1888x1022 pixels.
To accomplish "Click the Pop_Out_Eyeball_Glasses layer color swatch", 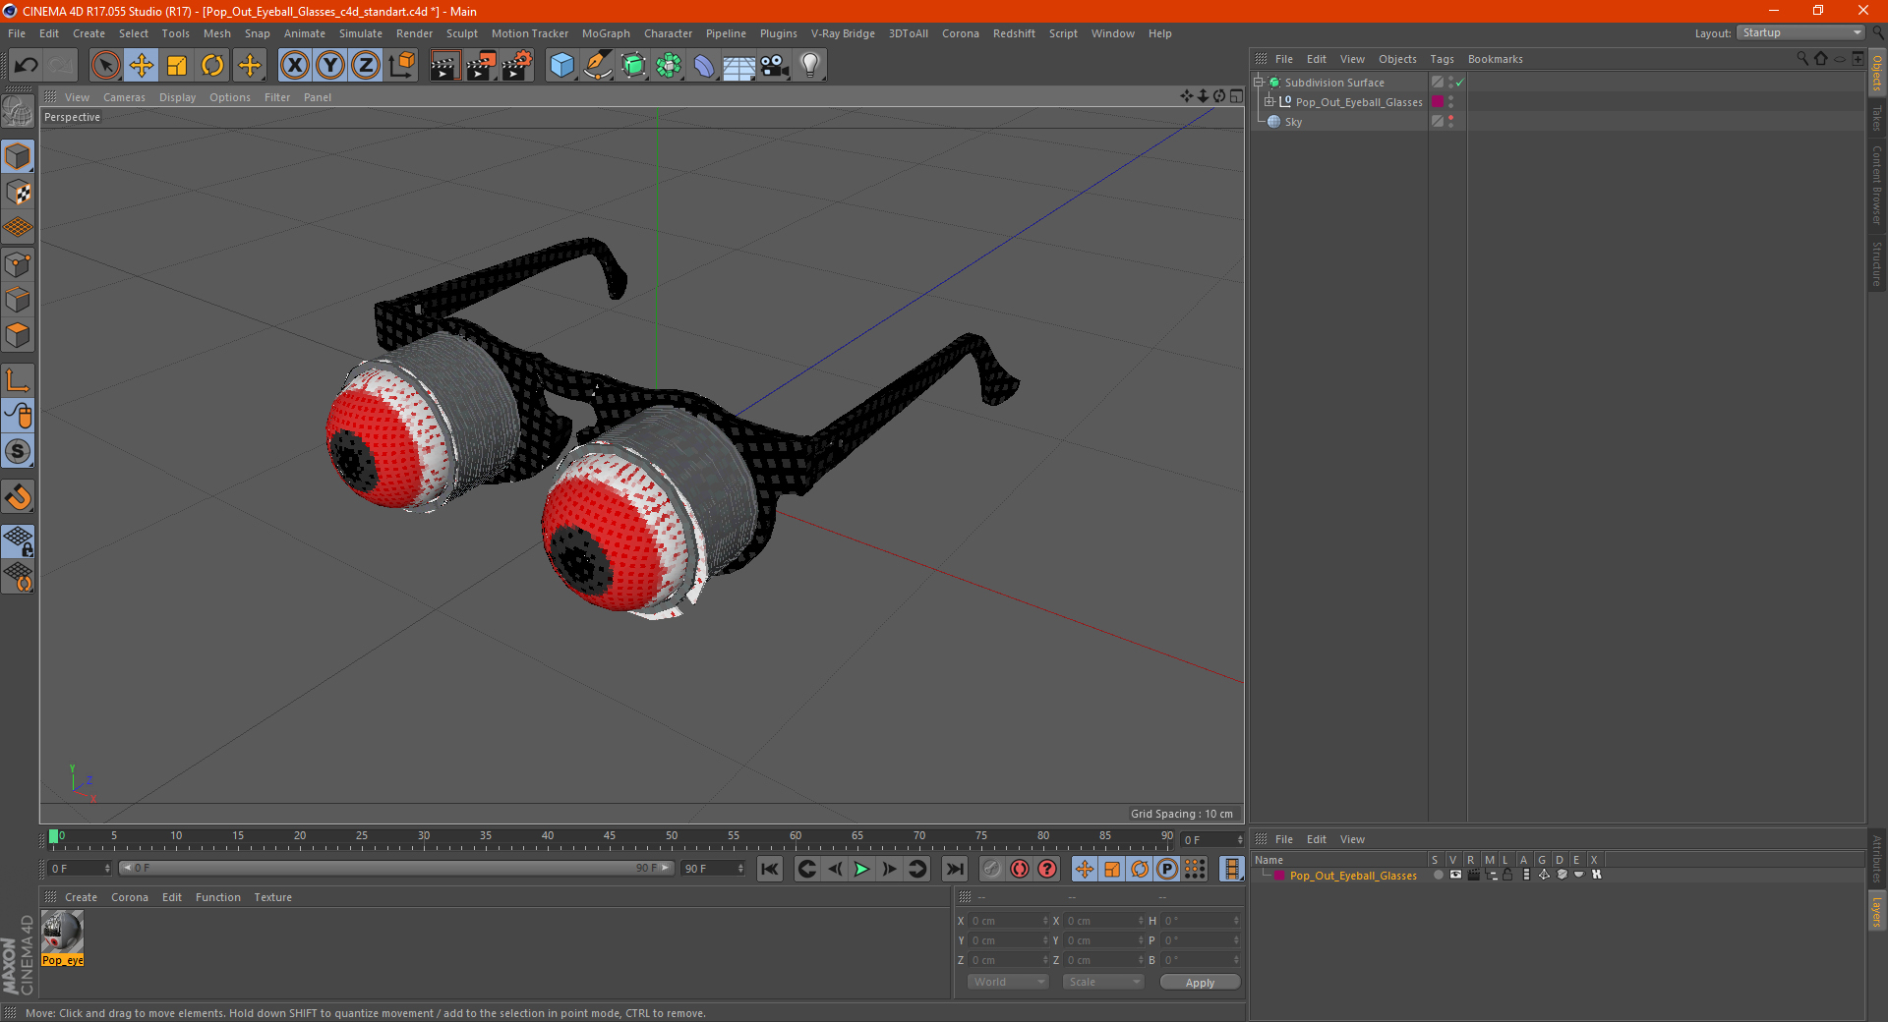I will tap(1438, 102).
